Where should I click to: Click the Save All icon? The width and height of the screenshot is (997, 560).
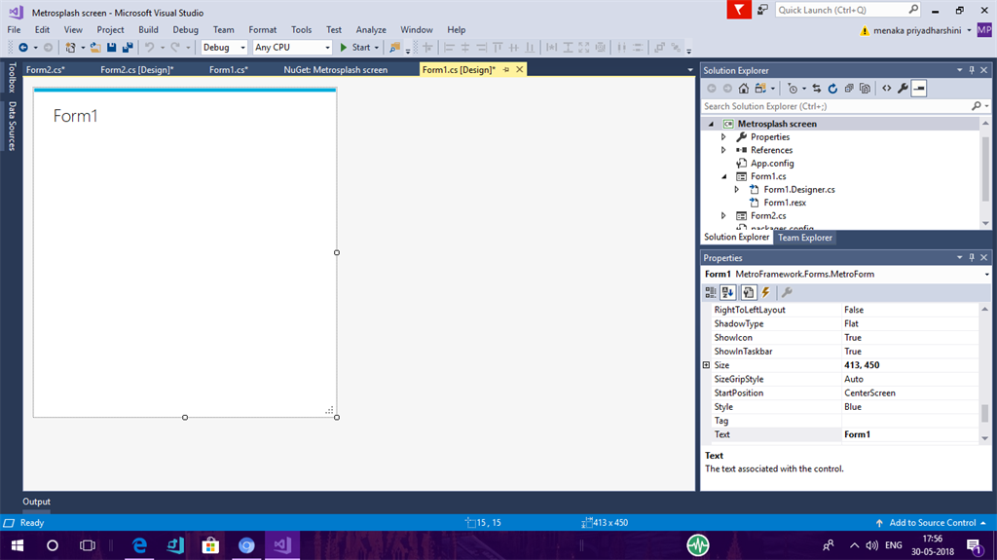pyautogui.click(x=128, y=47)
